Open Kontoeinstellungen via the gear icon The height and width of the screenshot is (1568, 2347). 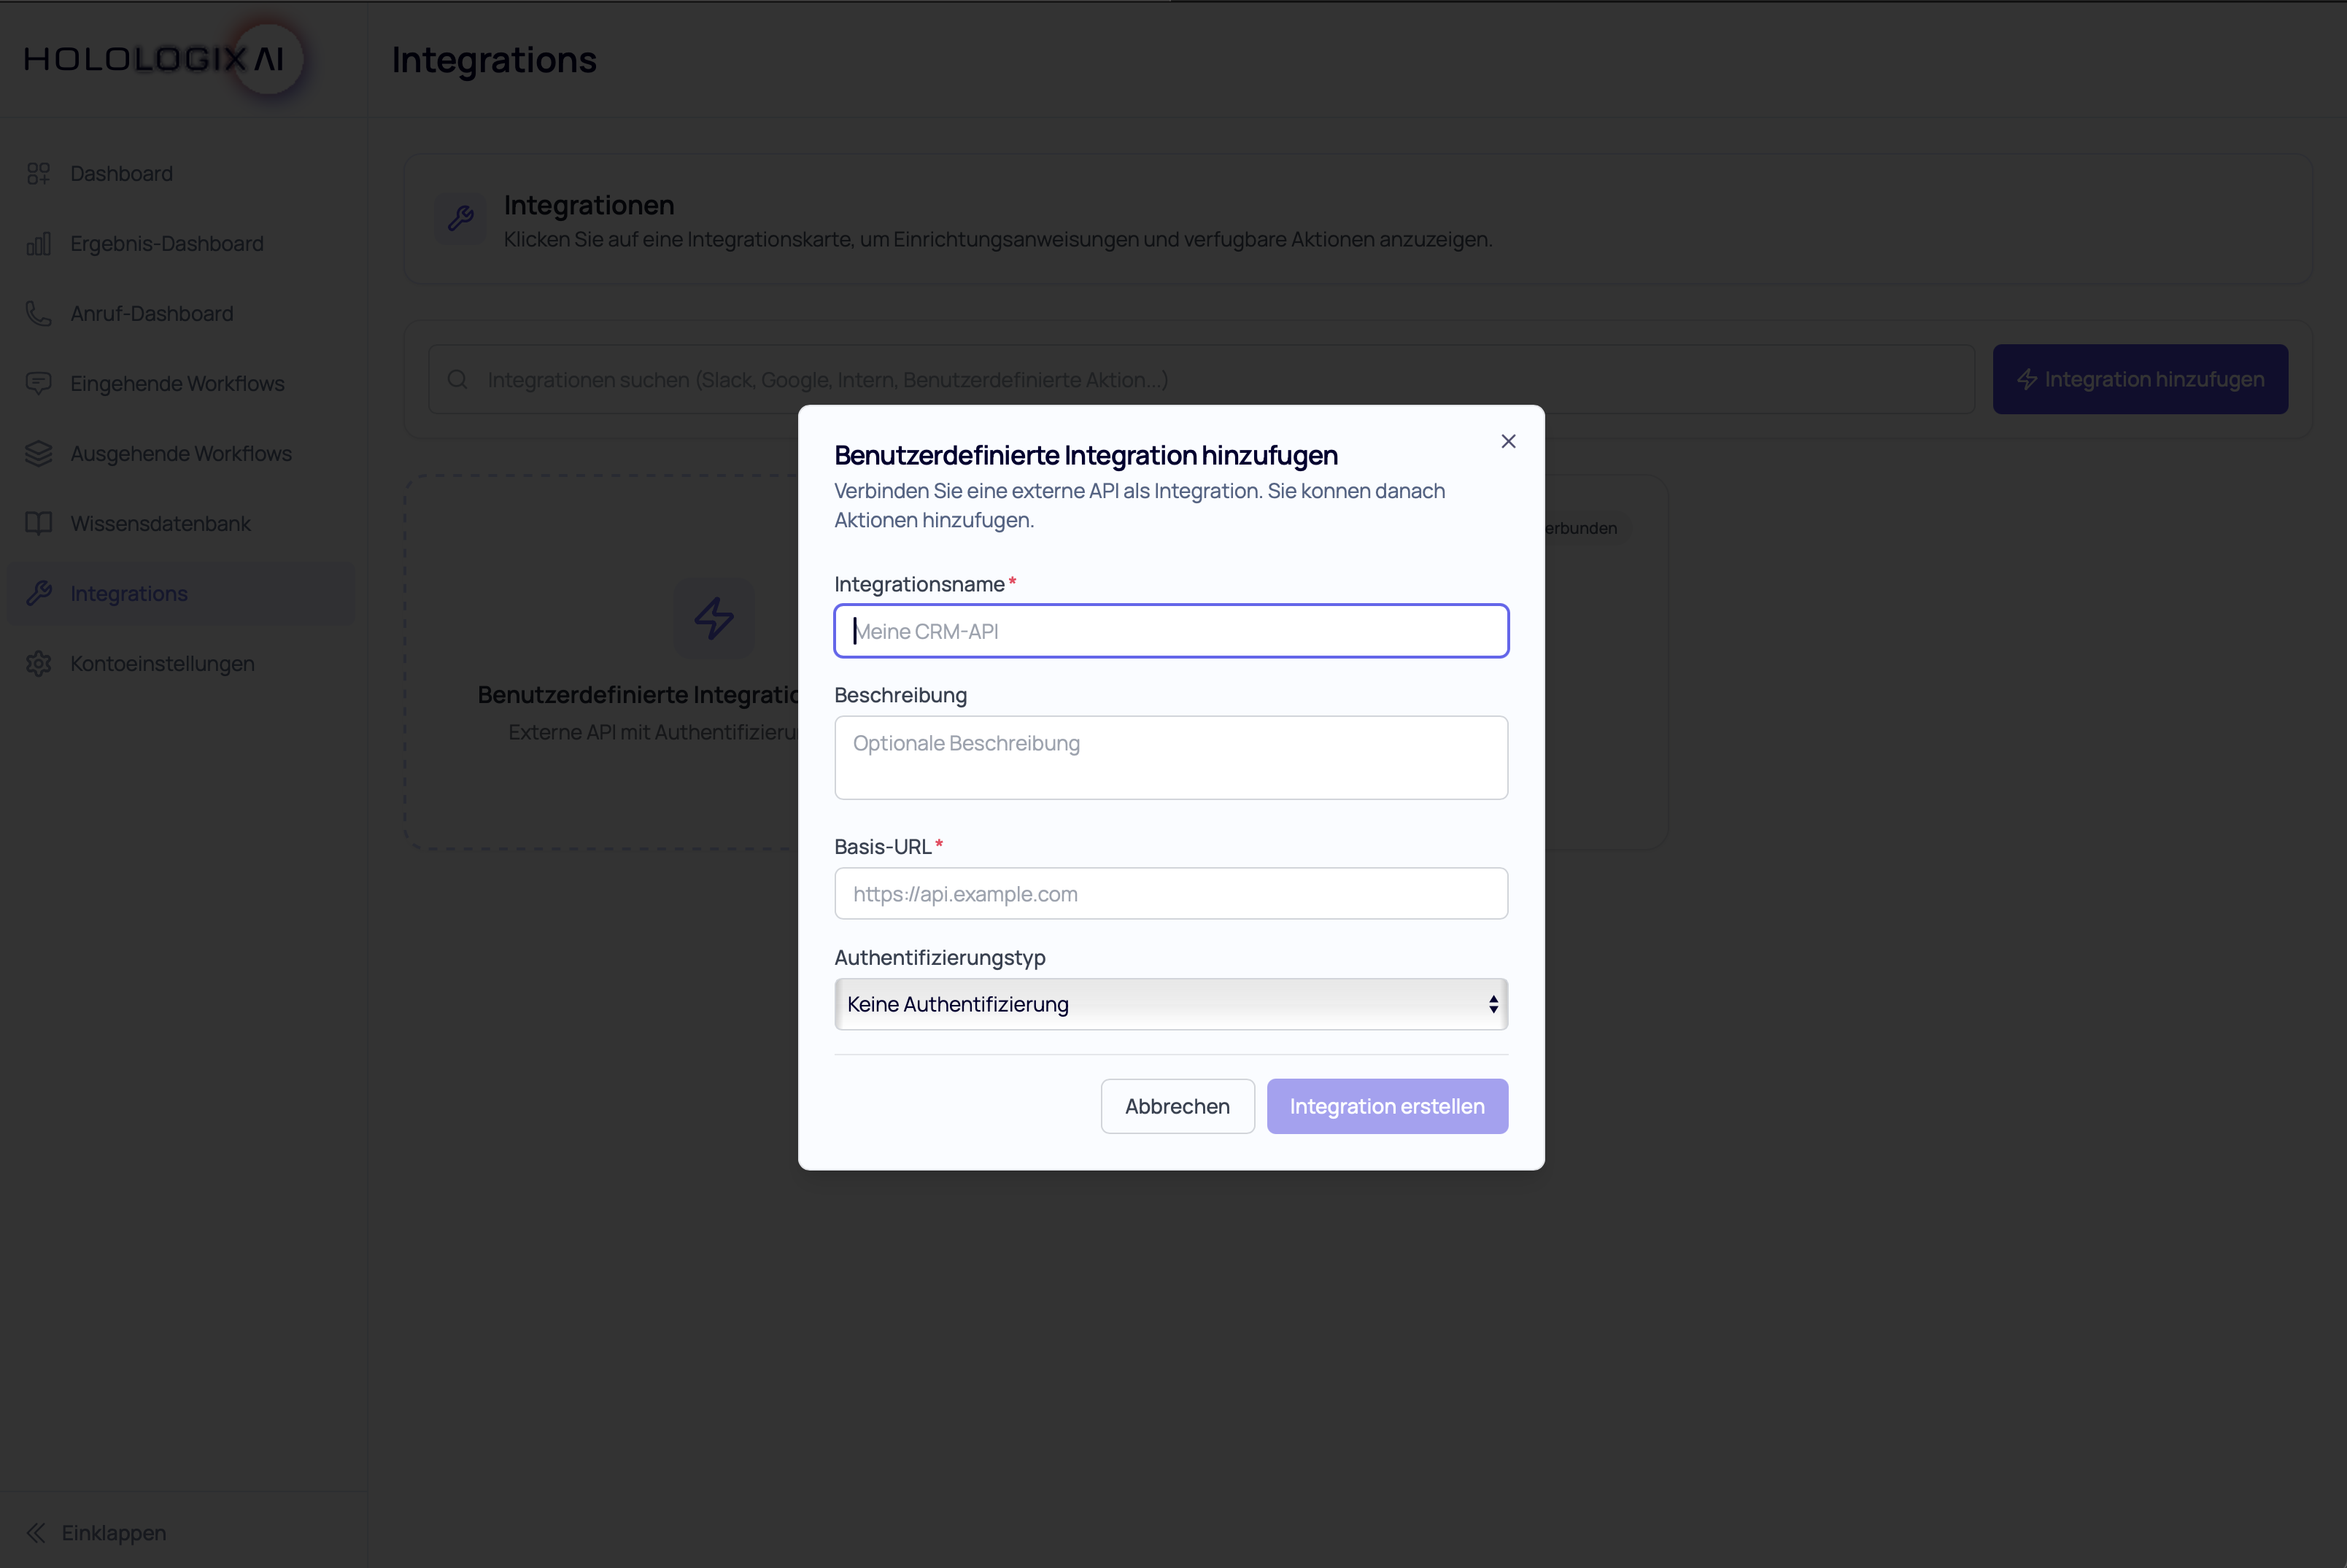(38, 663)
